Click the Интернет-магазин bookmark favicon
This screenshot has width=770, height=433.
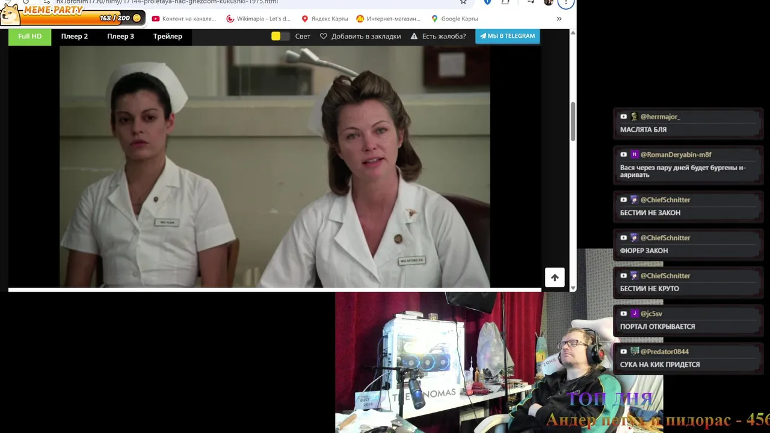[x=360, y=19]
